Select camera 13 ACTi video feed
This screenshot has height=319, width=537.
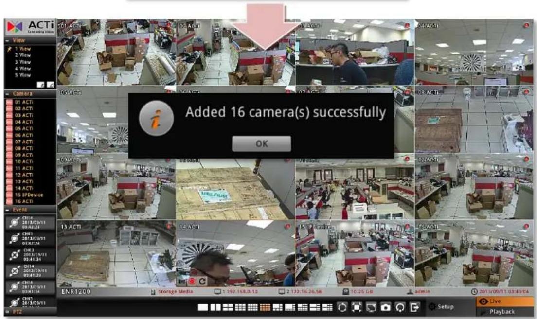(x=116, y=254)
